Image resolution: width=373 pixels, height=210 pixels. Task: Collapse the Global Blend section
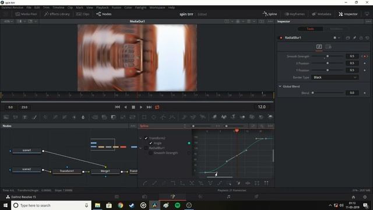tap(280, 86)
